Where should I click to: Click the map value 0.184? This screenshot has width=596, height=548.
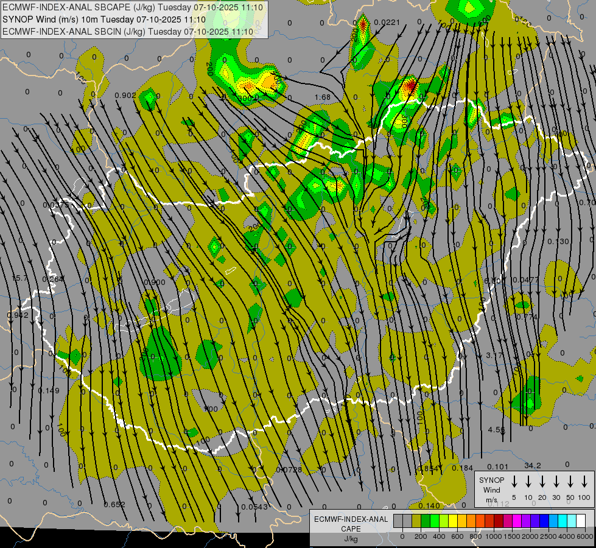tap(463, 468)
